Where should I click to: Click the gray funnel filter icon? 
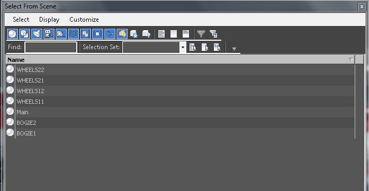pos(201,34)
